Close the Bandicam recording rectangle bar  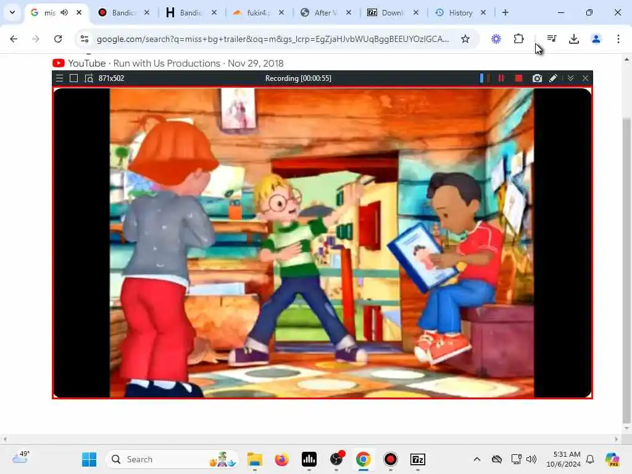(585, 78)
